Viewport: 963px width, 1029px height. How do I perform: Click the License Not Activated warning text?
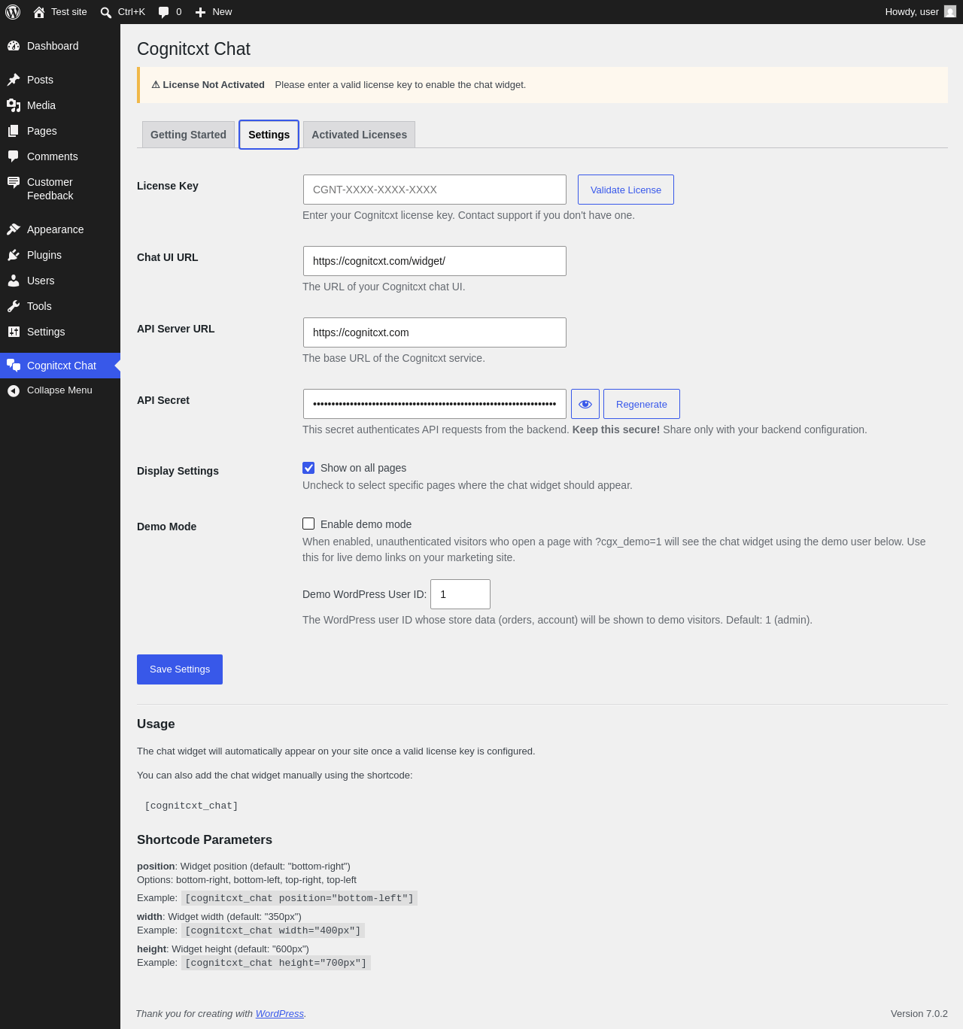pos(208,85)
